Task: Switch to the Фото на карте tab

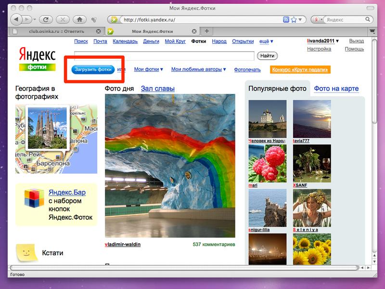Action: pos(336,89)
